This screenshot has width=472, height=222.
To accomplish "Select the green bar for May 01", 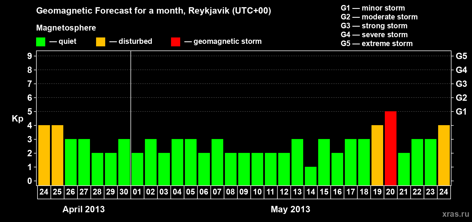I will (x=137, y=169).
